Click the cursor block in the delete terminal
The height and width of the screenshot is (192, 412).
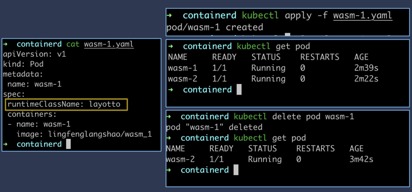click(x=236, y=170)
